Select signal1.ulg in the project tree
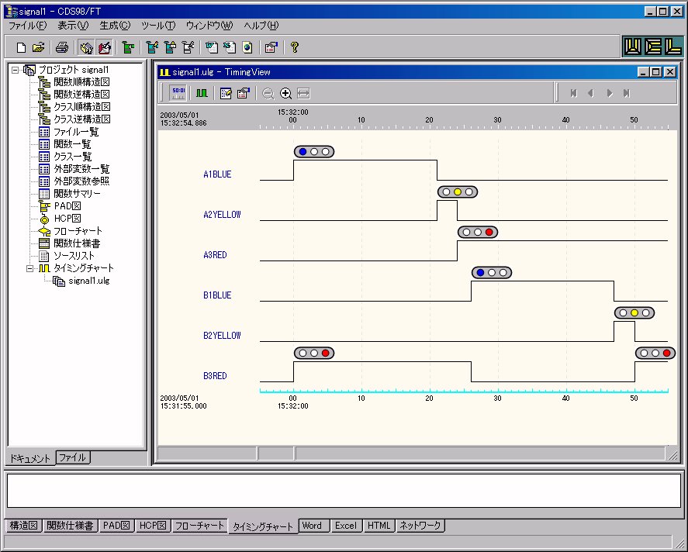This screenshot has width=688, height=552. [88, 281]
